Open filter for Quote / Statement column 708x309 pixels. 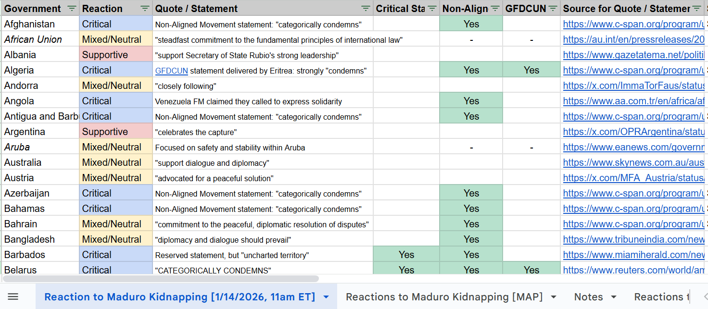tap(366, 9)
